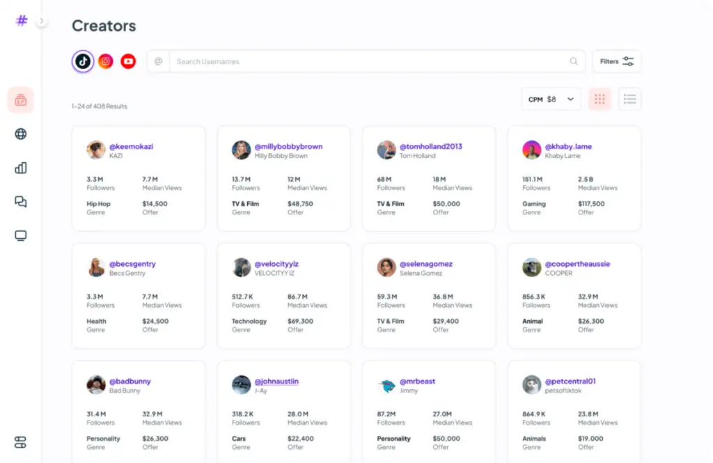Click the $14,500 offer on keemokazi card
The width and height of the screenshot is (713, 463).
coord(155,204)
